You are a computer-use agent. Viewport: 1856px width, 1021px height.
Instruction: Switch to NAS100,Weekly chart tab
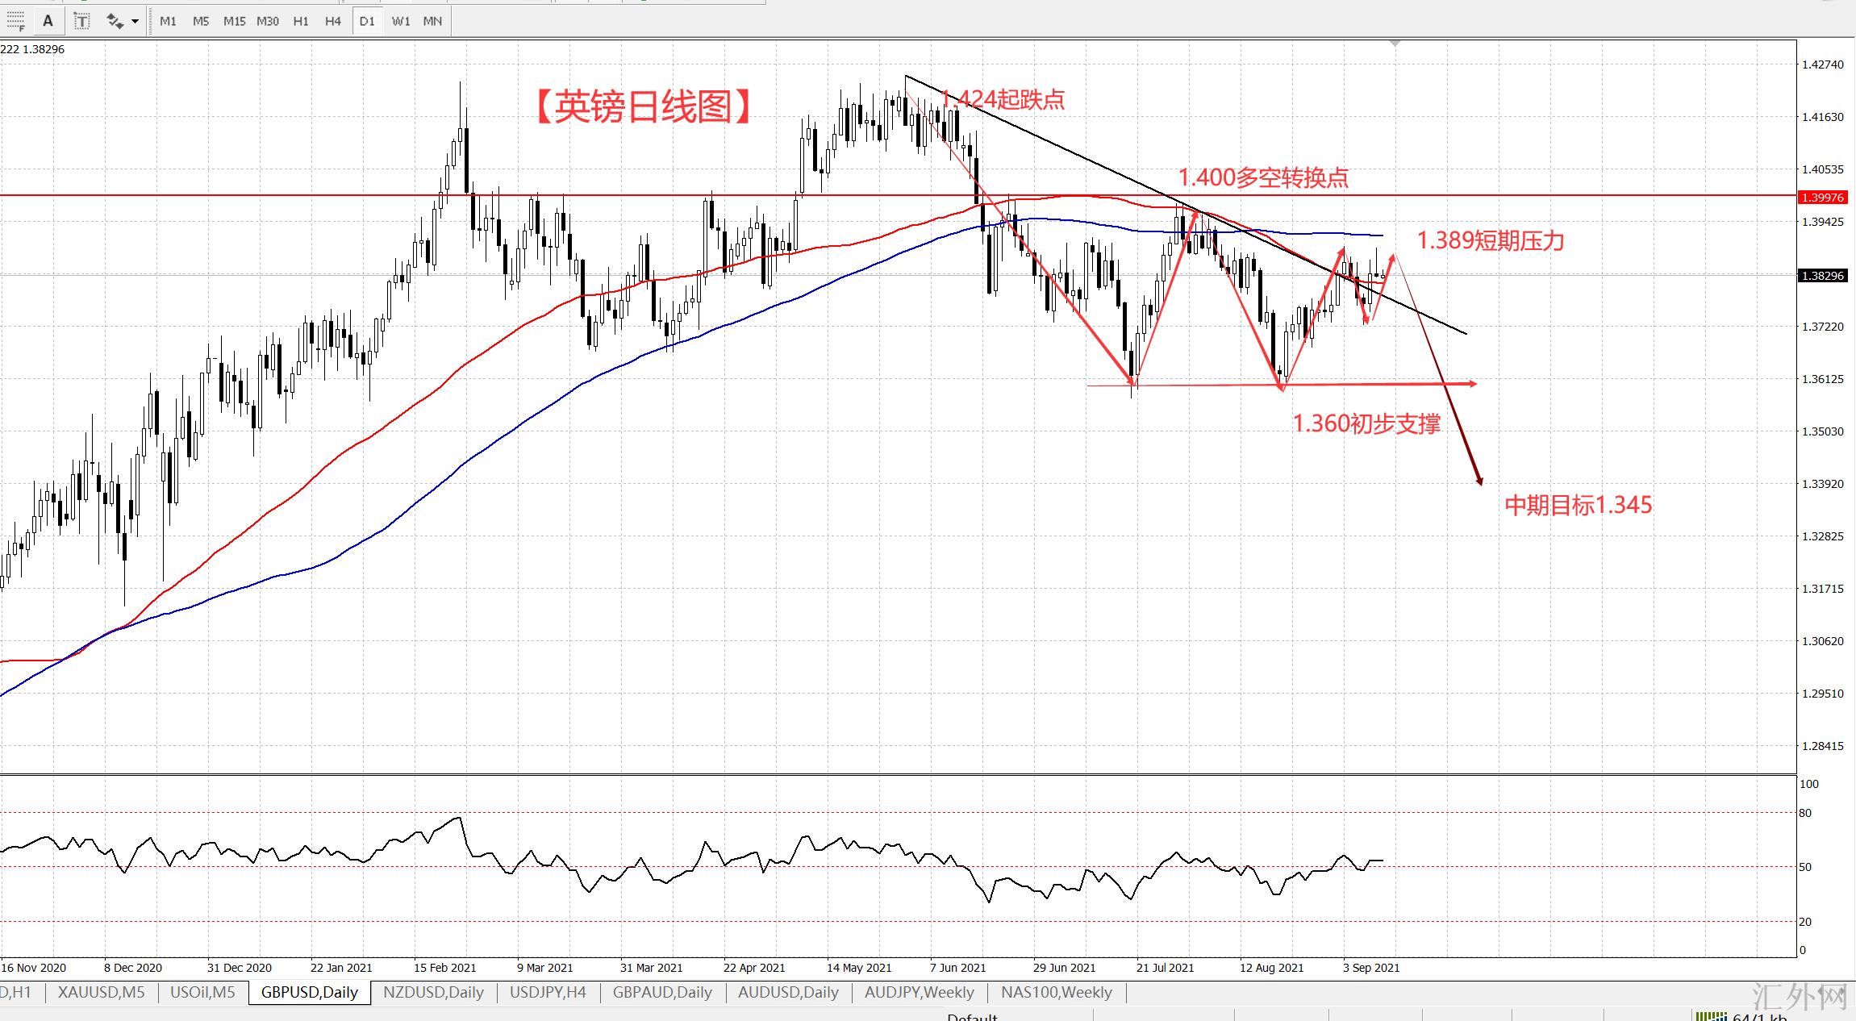(1056, 993)
